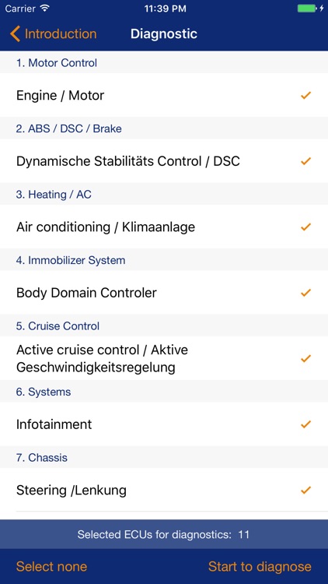328x584 pixels.
Task: Tap the 2. ABS / DSC / Brake header
Action: click(x=164, y=128)
